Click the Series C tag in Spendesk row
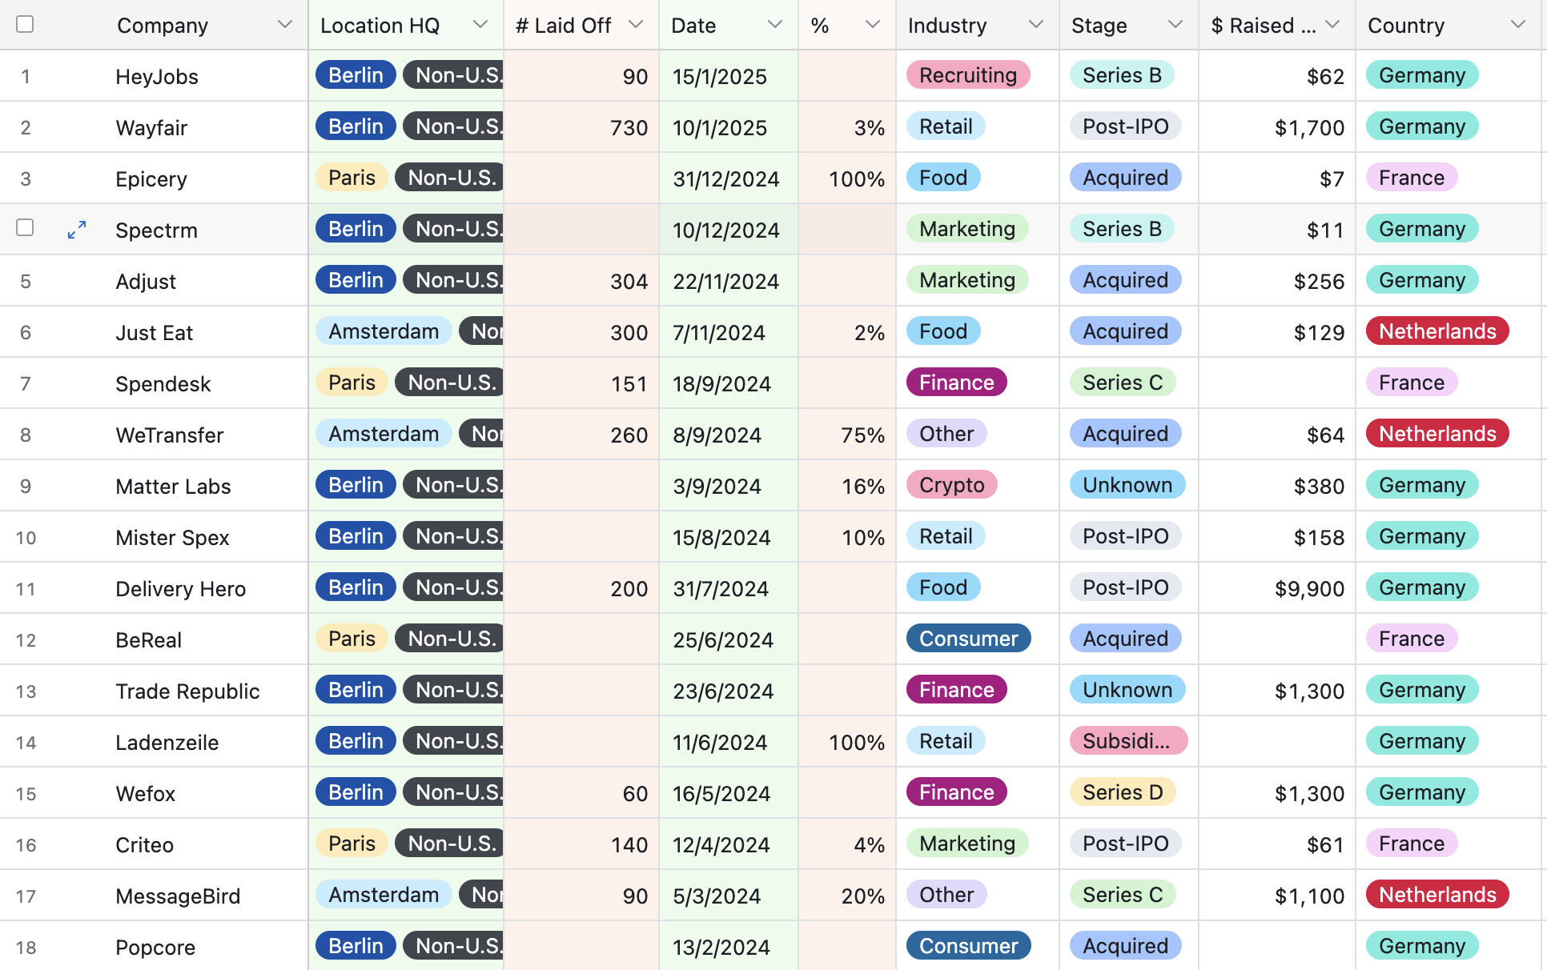The image size is (1547, 970). click(1123, 383)
